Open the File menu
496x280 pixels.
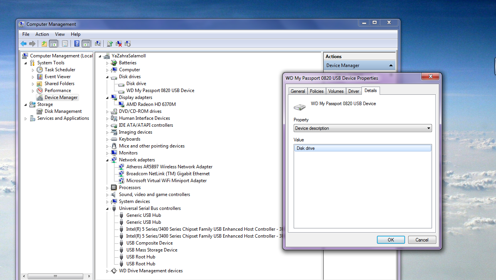26,34
